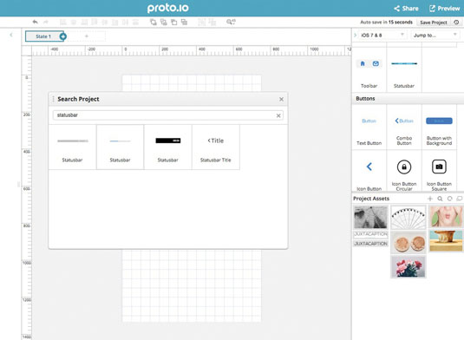Image resolution: width=464 pixels, height=340 pixels.
Task: Redo the undone action
Action: click(x=46, y=22)
